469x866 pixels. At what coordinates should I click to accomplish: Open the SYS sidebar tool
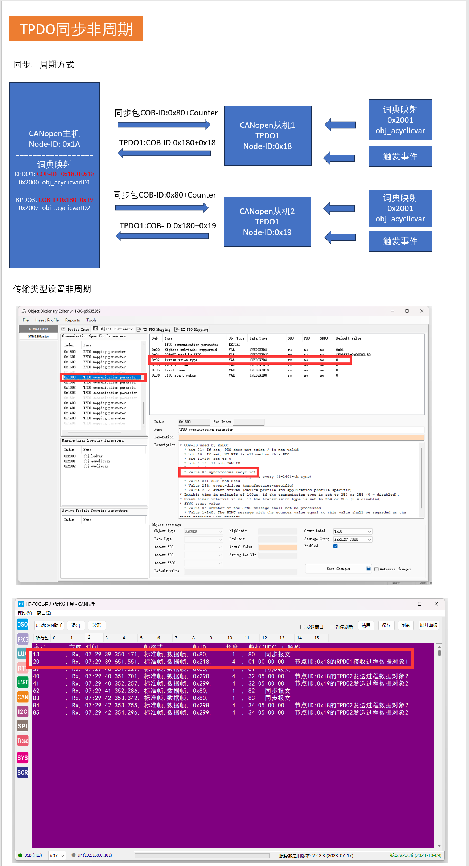pyautogui.click(x=22, y=757)
